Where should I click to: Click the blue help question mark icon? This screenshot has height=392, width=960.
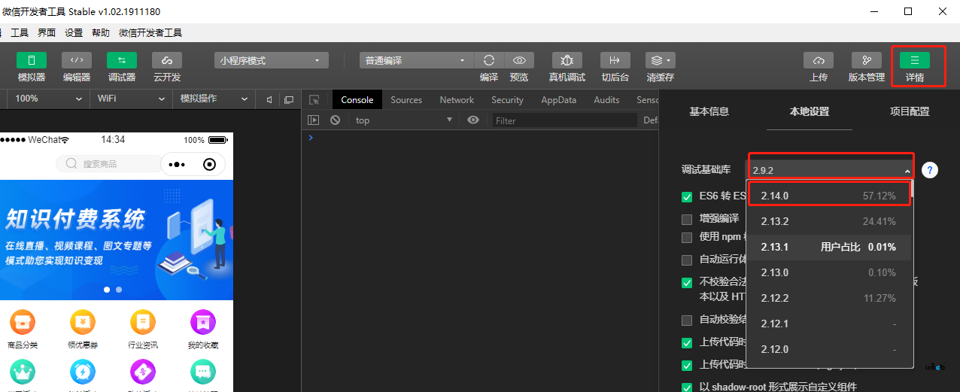tap(930, 170)
